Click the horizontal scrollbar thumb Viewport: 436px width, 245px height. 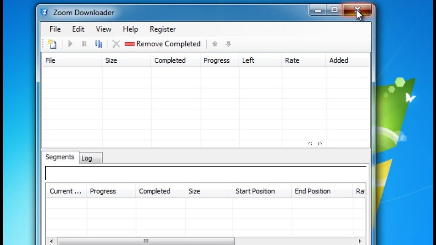pos(146,241)
